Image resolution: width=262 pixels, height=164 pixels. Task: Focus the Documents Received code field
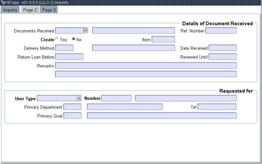[x=69, y=31]
